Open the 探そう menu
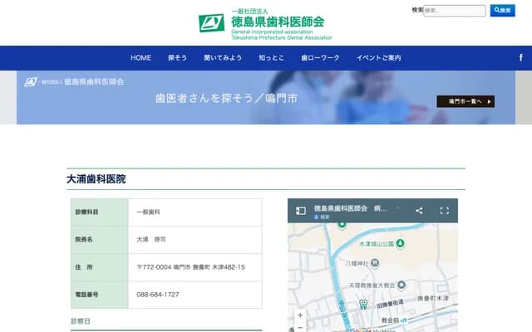 coord(177,58)
